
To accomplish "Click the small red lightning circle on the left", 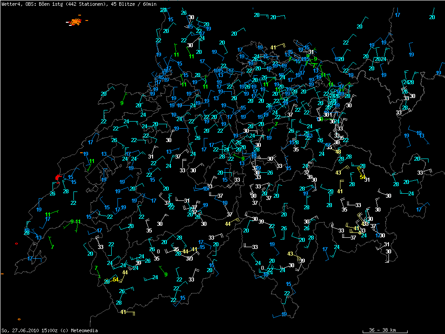I will pyautogui.click(x=16, y=244).
